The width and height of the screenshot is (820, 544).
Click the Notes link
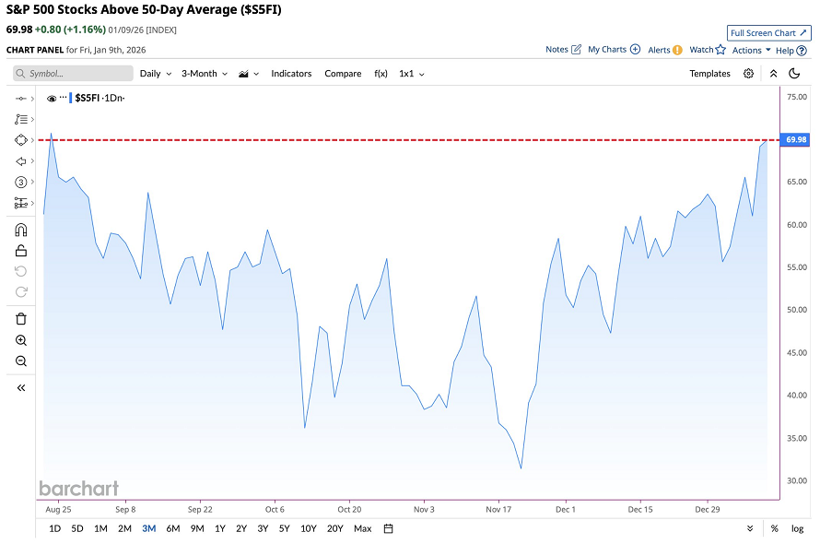tap(556, 49)
